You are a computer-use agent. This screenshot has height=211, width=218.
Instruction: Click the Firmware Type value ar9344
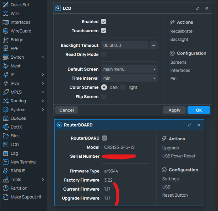point(111,171)
